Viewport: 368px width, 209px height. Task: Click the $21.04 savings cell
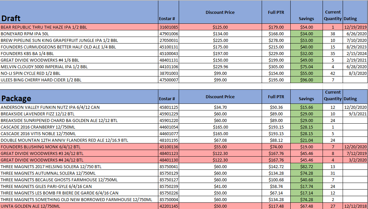[306, 140]
